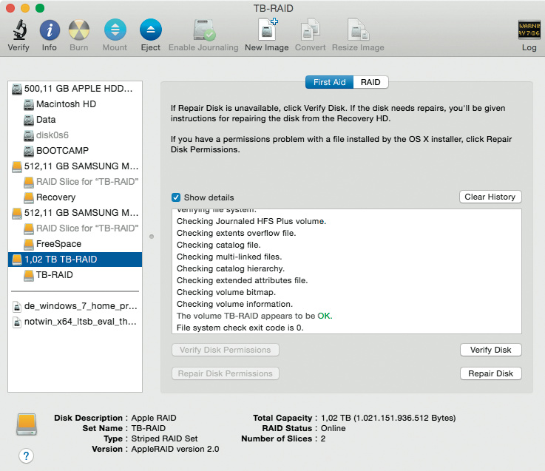Open the Info toolbar icon
This screenshot has width=545, height=471.
coord(49,31)
